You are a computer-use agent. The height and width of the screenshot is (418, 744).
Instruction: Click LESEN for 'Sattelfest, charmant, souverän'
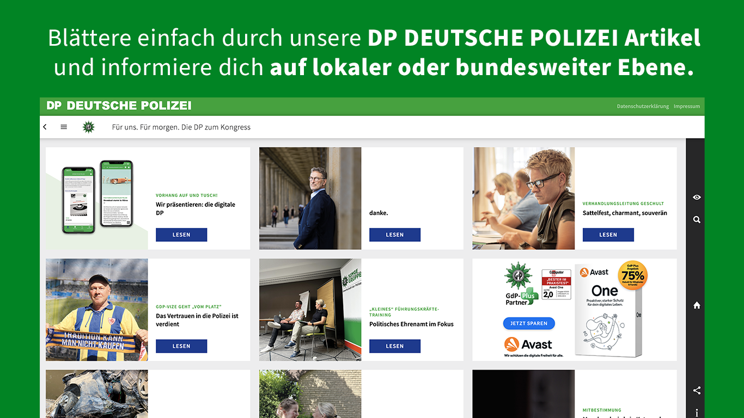(608, 235)
